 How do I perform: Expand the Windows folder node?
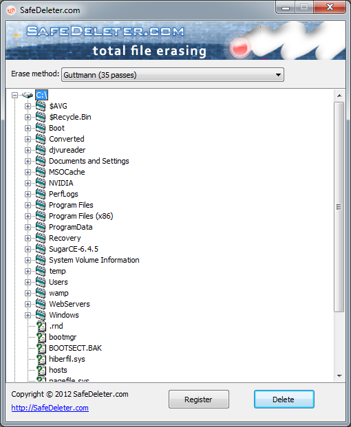point(28,315)
